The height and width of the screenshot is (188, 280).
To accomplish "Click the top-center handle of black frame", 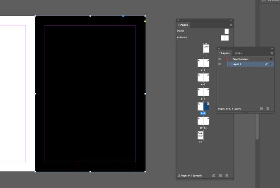I will [x=90, y=16].
